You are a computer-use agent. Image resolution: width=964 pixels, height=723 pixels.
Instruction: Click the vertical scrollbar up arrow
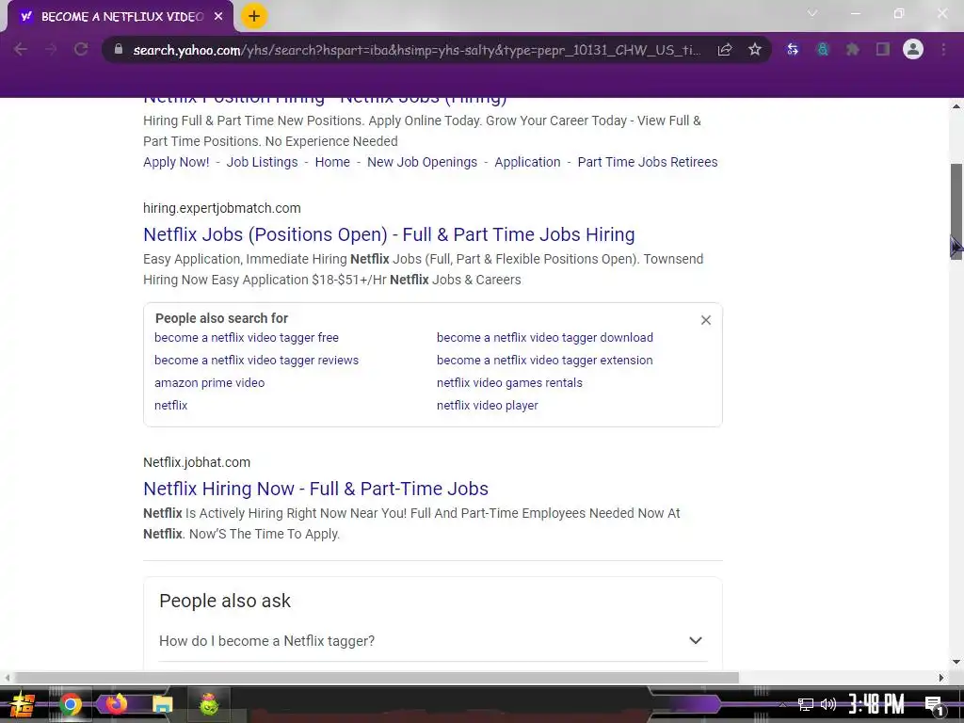956,106
